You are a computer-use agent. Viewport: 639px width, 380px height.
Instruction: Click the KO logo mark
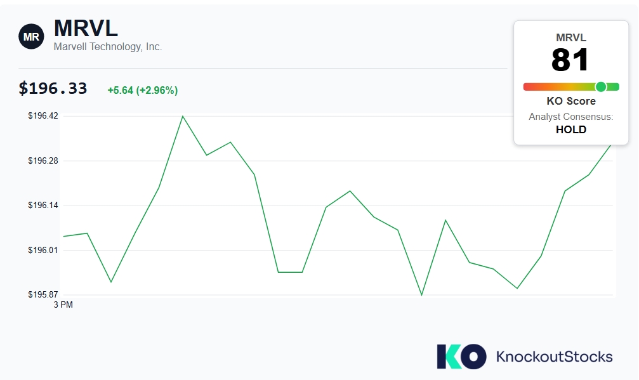click(461, 357)
